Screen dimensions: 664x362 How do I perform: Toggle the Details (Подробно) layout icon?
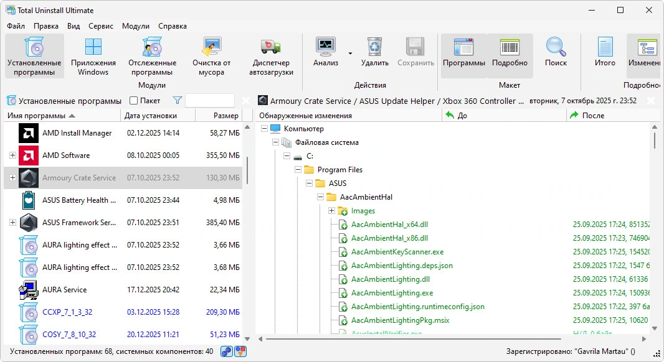click(510, 47)
